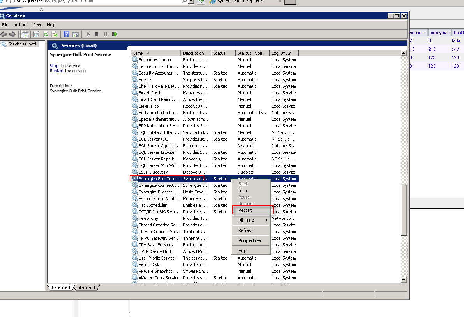
Task: Click the gear icon of SQL Server Browser
Action: coord(135,152)
